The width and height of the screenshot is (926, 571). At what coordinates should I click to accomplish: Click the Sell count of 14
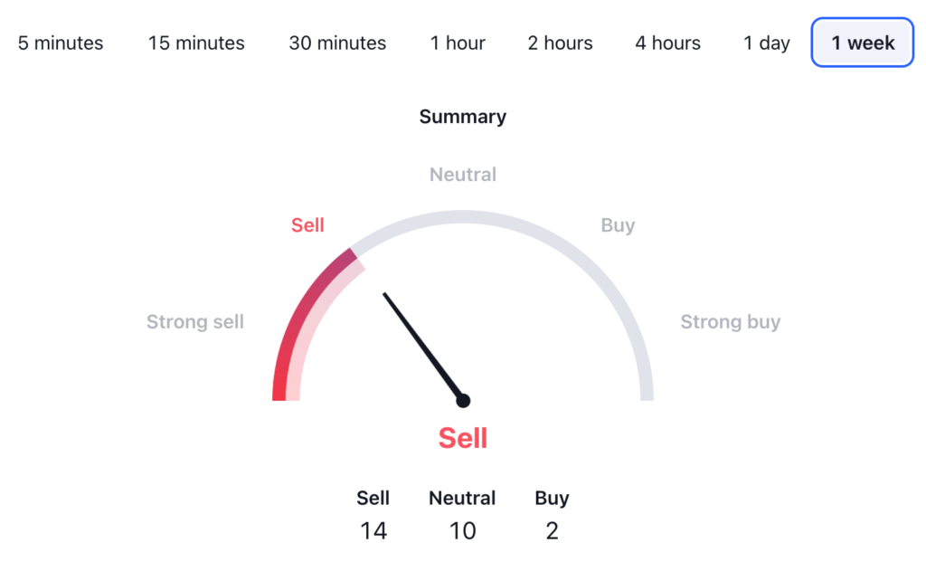tap(373, 530)
